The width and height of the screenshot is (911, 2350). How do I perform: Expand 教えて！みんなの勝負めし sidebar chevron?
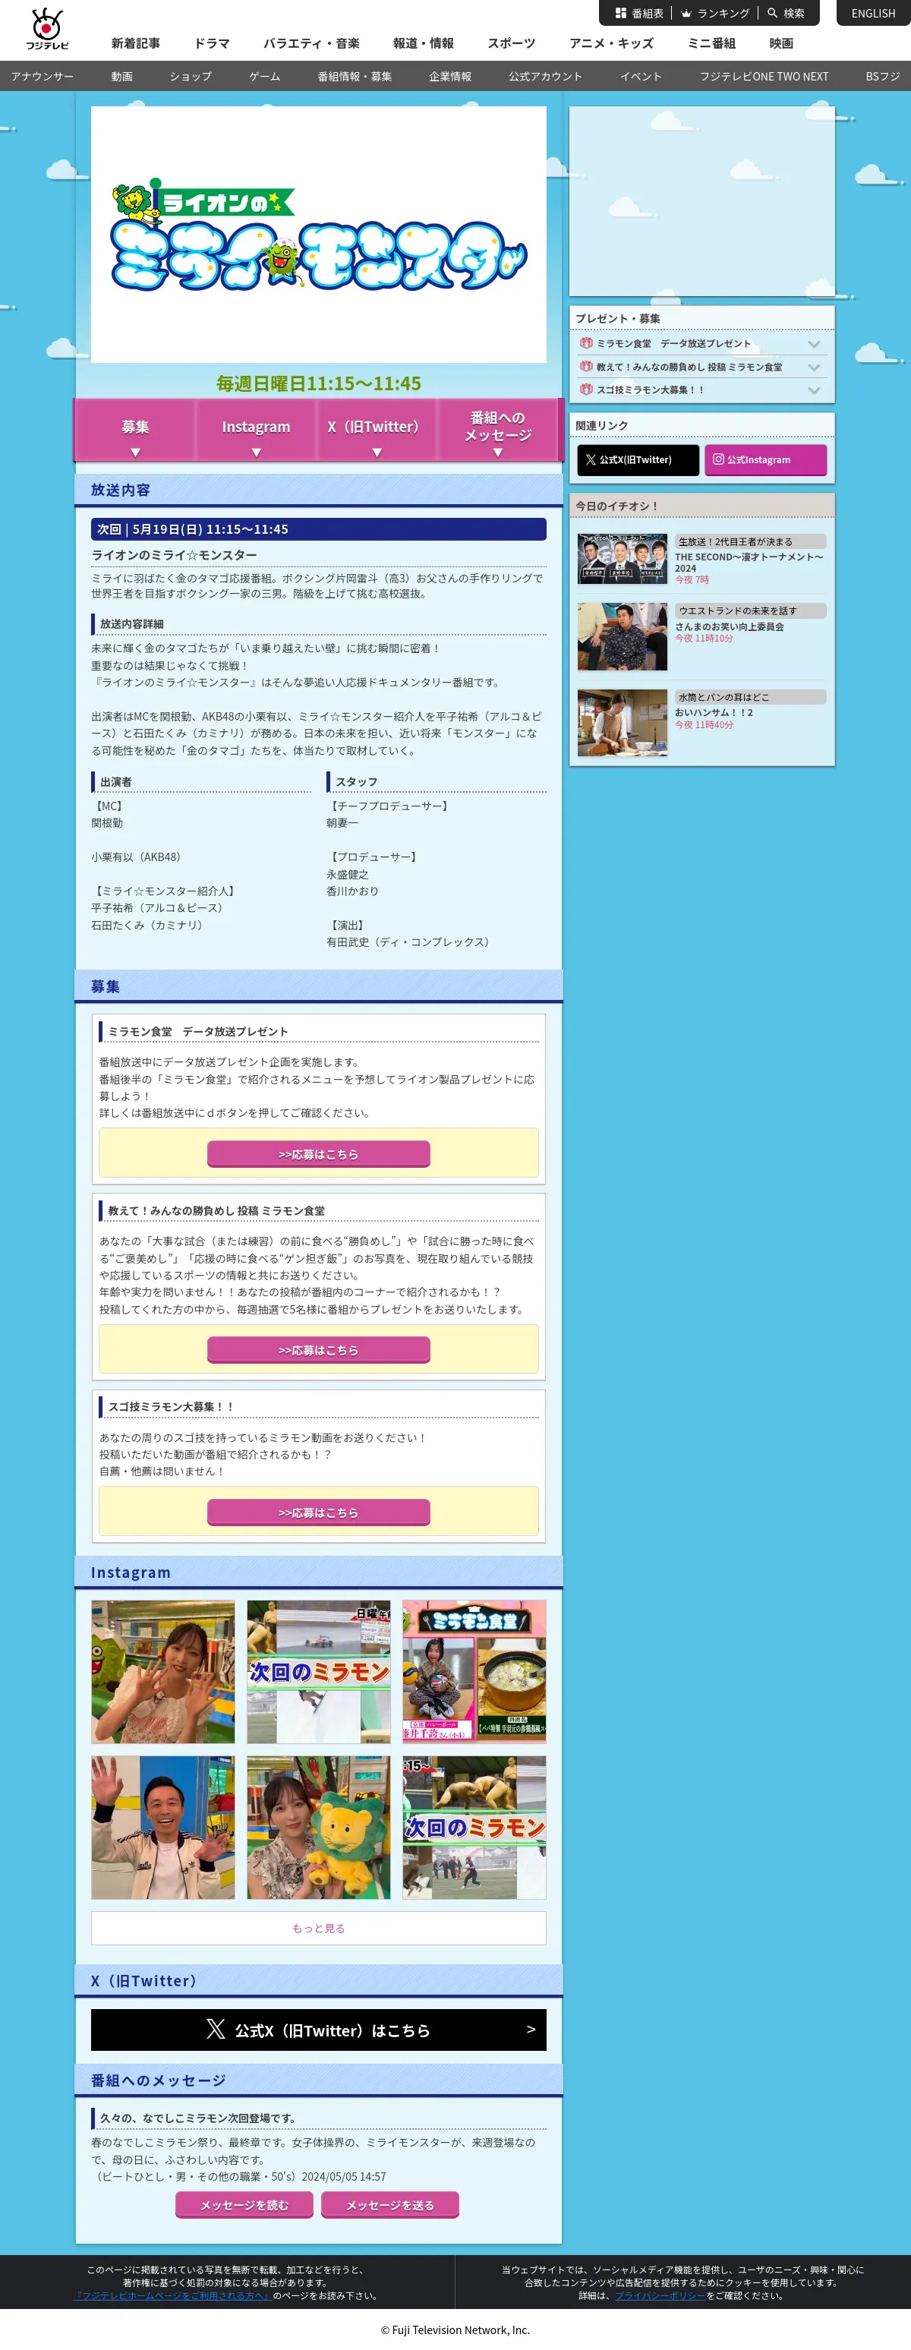pyautogui.click(x=815, y=367)
